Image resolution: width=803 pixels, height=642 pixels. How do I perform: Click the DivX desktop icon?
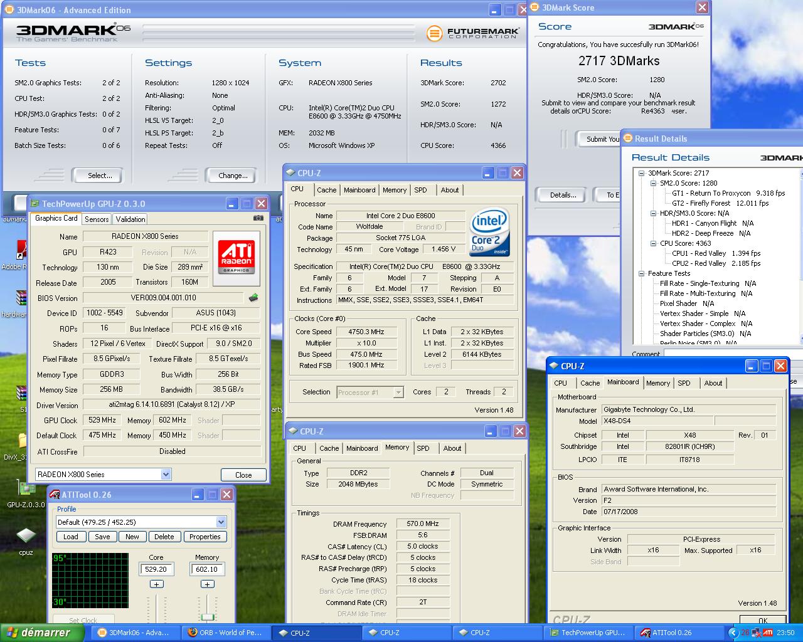[20, 446]
